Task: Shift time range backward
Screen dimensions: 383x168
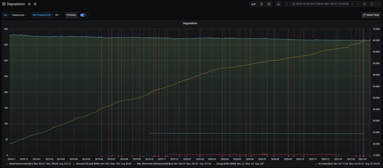Action: click(287, 4)
